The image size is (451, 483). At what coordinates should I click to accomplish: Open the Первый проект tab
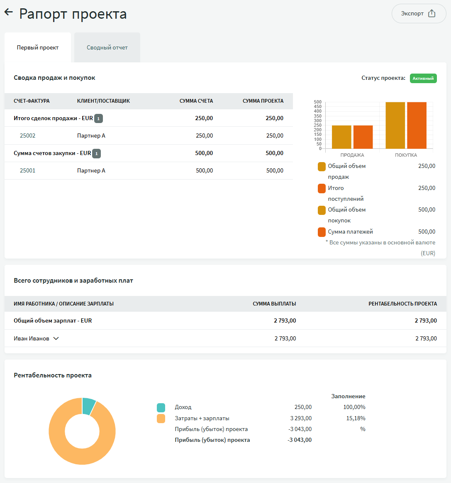38,47
